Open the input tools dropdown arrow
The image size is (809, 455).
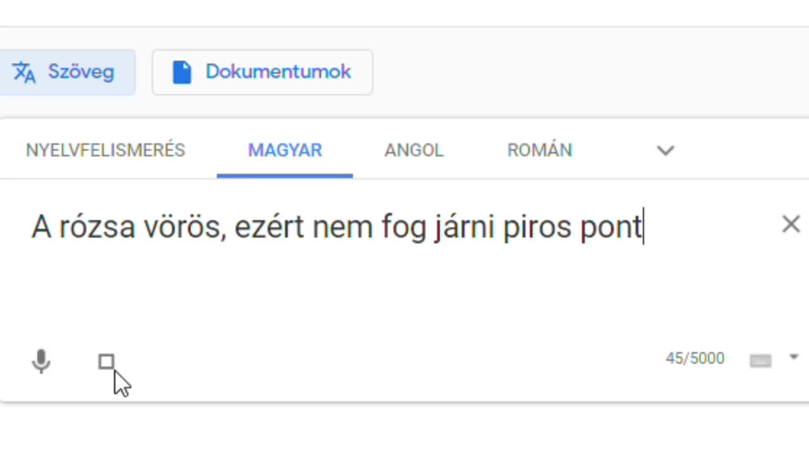[x=794, y=357]
